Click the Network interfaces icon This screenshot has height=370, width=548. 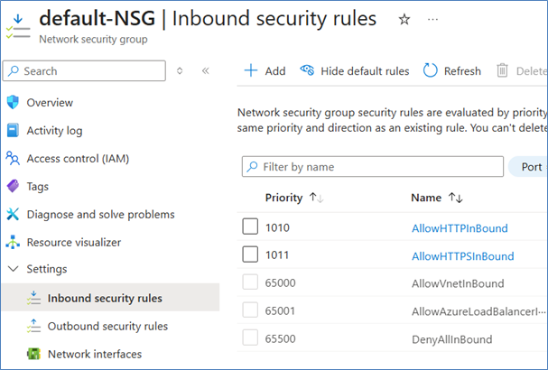pyautogui.click(x=33, y=354)
